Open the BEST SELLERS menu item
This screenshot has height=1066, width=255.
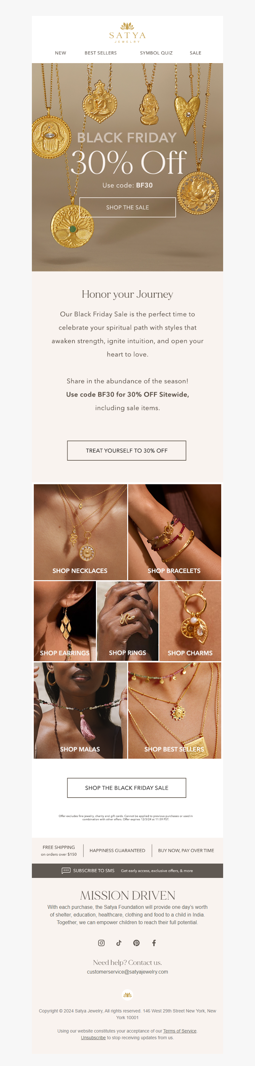[x=101, y=53]
